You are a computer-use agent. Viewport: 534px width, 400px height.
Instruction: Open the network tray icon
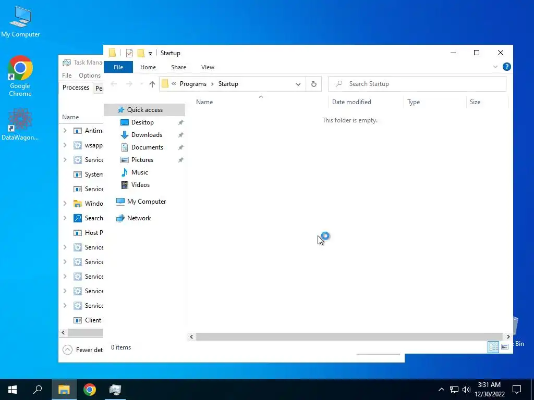coord(454,390)
